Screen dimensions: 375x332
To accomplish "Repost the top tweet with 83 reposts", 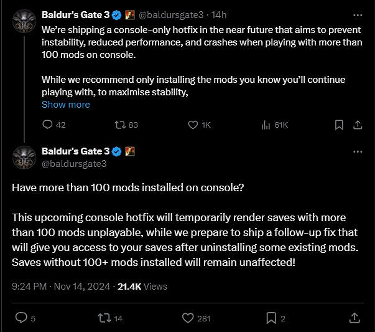I will point(121,125).
